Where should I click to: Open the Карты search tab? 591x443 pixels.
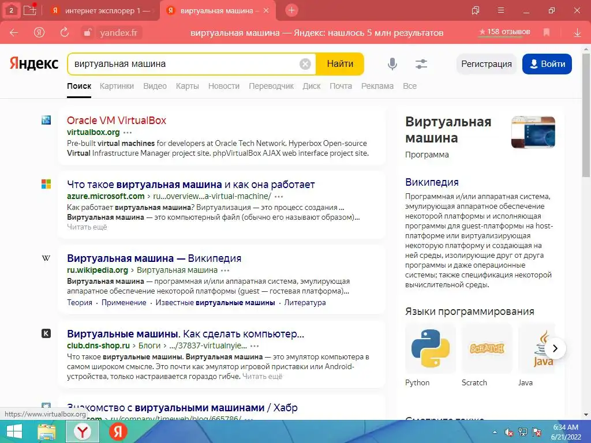pyautogui.click(x=188, y=86)
